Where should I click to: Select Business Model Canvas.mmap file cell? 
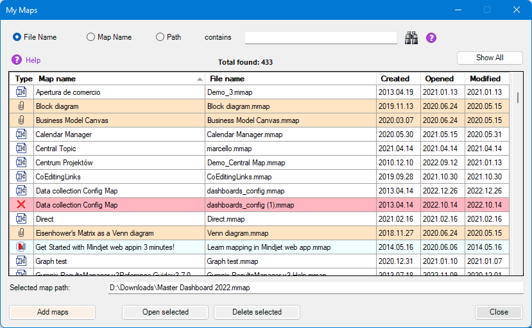coord(291,120)
